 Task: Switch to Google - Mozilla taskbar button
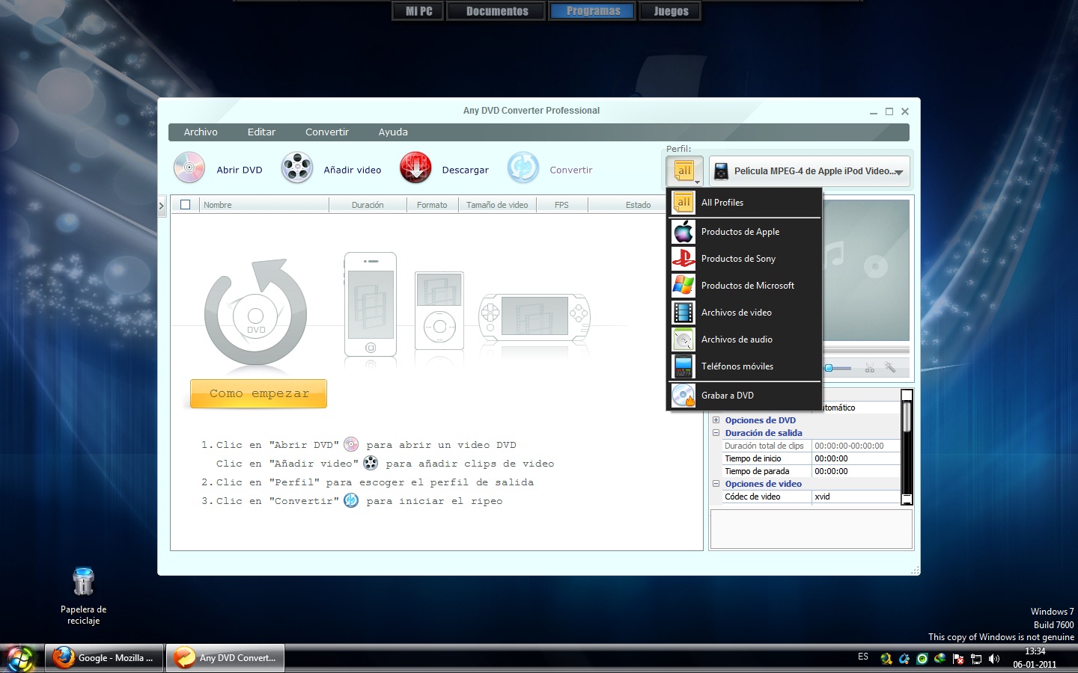click(104, 658)
